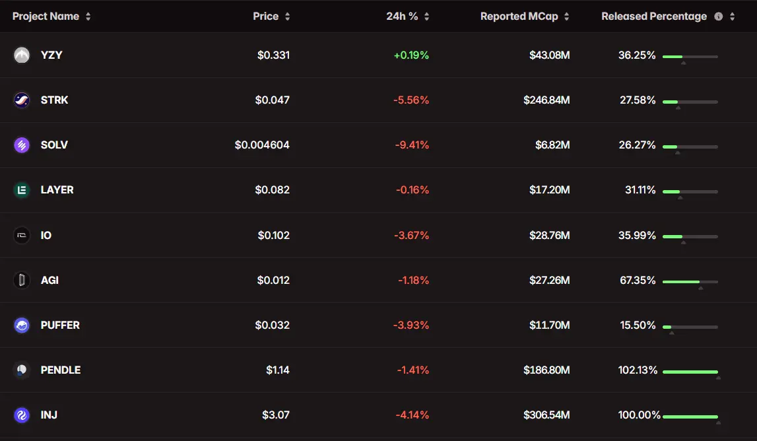Sort by Reported MCap header
This screenshot has width=757, height=441.
pos(525,17)
